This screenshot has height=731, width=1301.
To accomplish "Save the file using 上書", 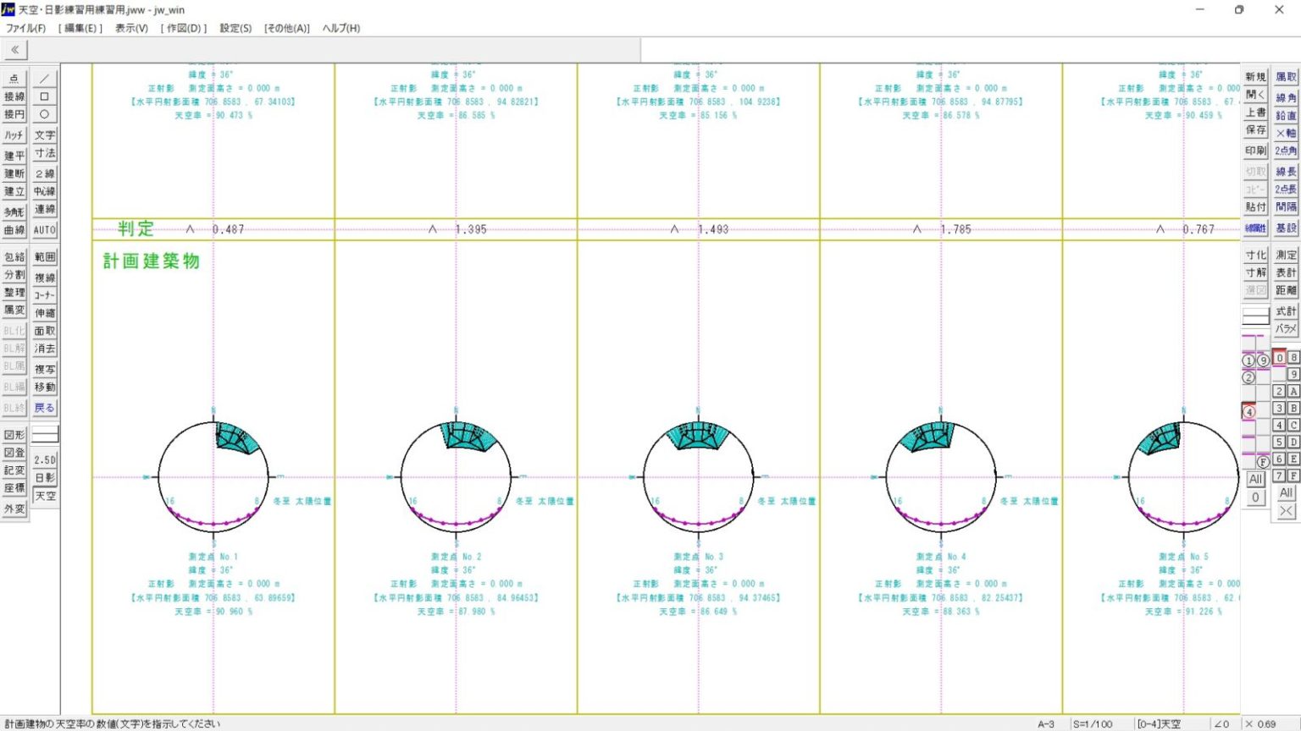I will coord(1254,113).
